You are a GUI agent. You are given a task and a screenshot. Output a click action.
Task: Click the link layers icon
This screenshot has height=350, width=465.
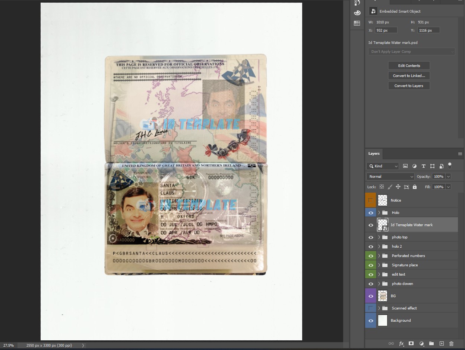391,344
